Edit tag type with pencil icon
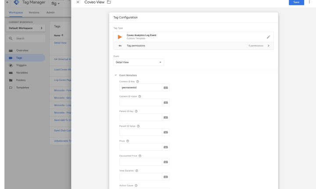This screenshot has height=189, width=316. [x=268, y=37]
